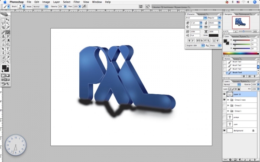Select the Notes tool
The height and width of the screenshot is (162, 260).
[x=3, y=57]
